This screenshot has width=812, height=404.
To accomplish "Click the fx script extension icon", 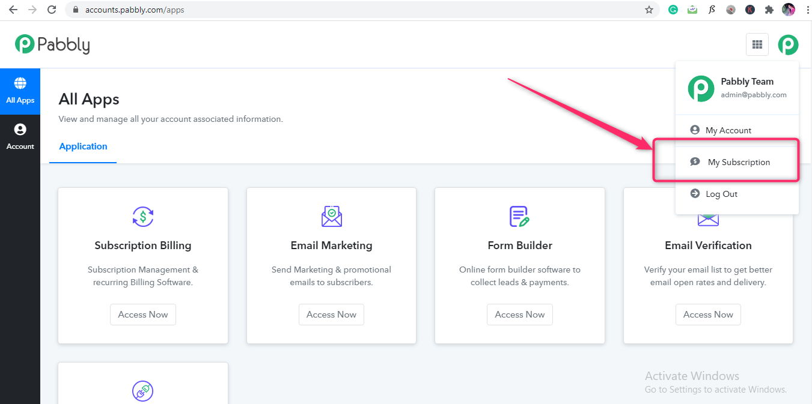I will pos(712,10).
